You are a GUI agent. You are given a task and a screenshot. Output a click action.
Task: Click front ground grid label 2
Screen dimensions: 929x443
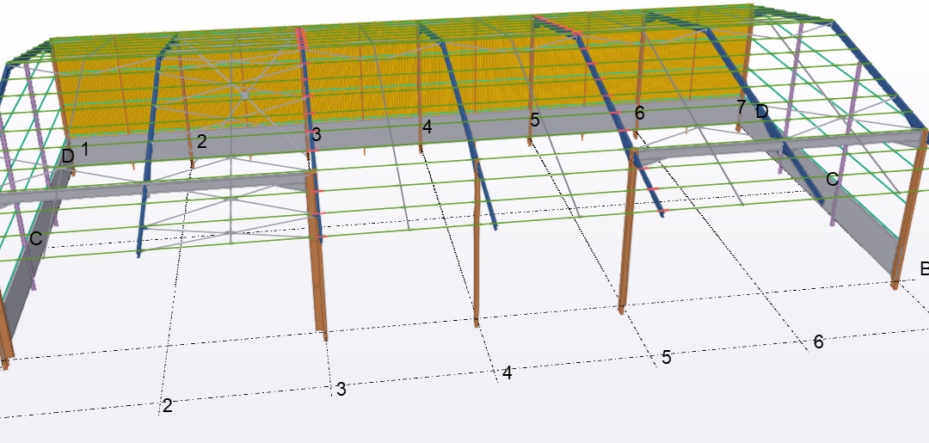click(167, 405)
